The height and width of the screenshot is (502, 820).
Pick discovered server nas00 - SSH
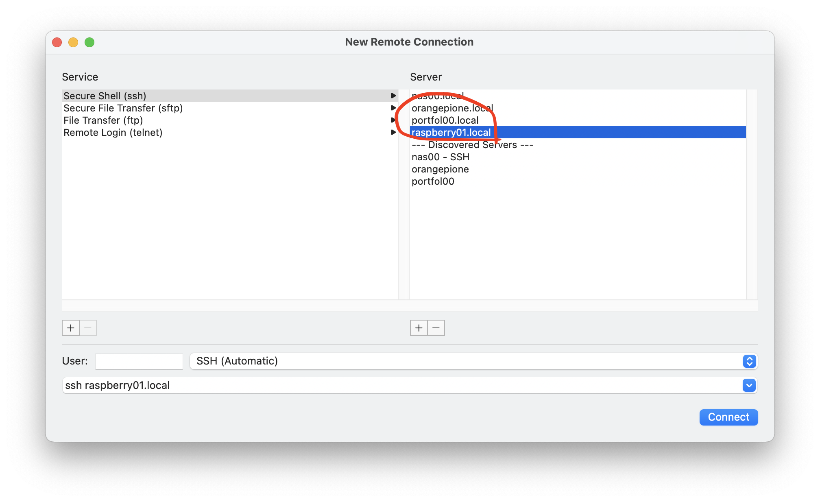coord(441,157)
